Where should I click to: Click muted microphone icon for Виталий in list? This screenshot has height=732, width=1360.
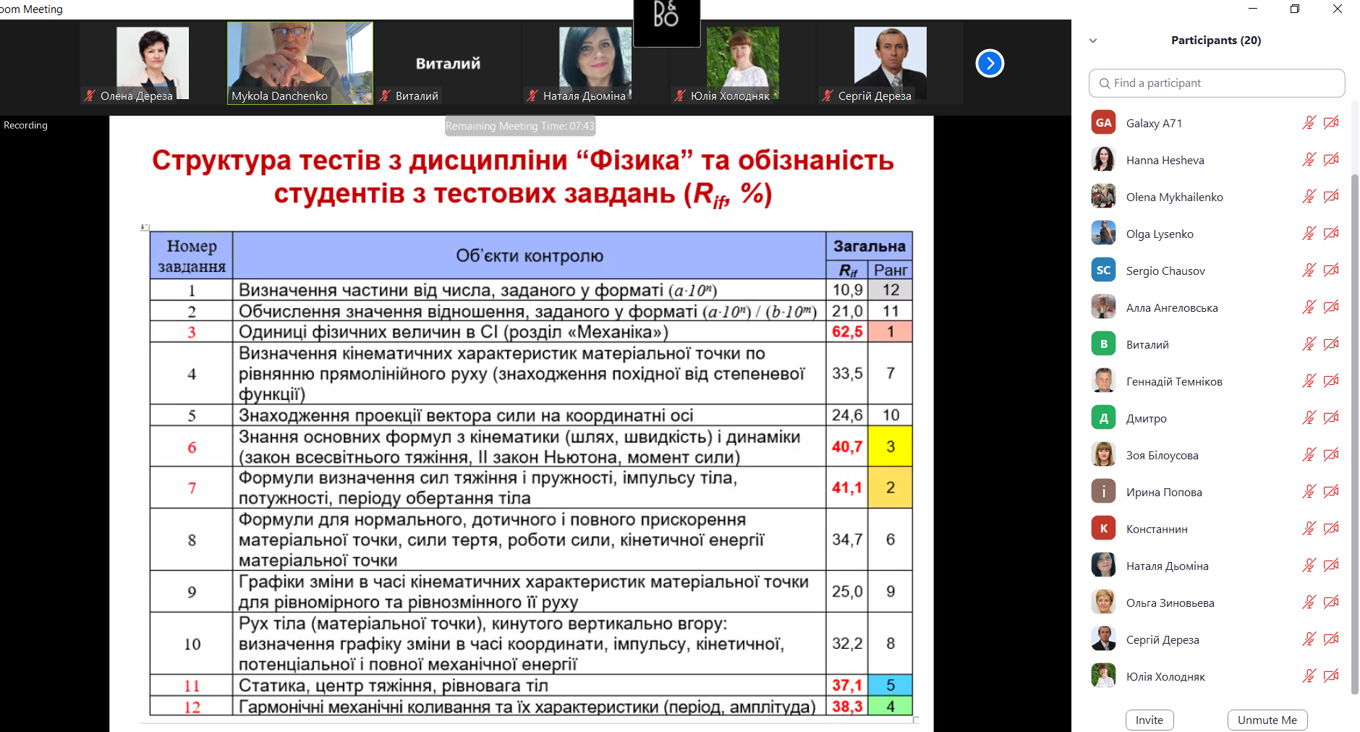[x=1309, y=344]
